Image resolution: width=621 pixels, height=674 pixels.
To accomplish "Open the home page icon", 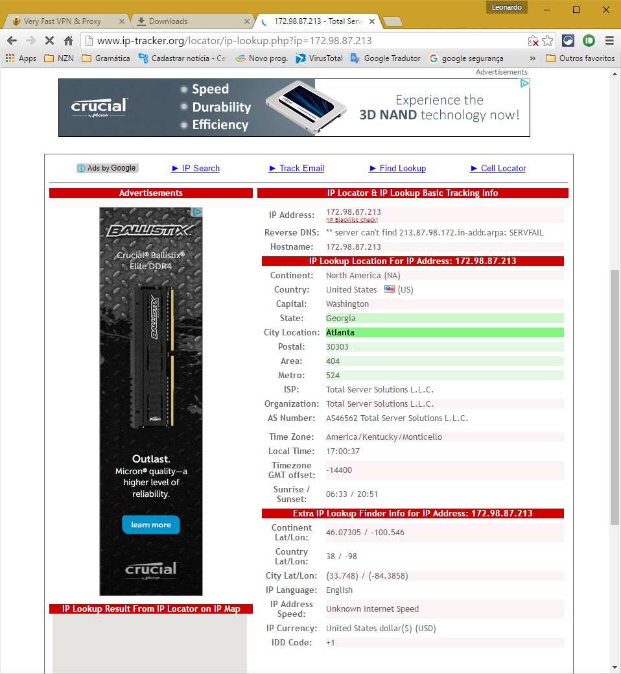I will tap(68, 41).
